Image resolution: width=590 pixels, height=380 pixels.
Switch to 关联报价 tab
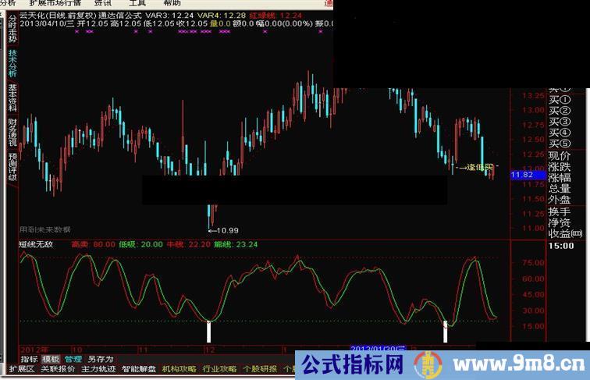coord(59,369)
